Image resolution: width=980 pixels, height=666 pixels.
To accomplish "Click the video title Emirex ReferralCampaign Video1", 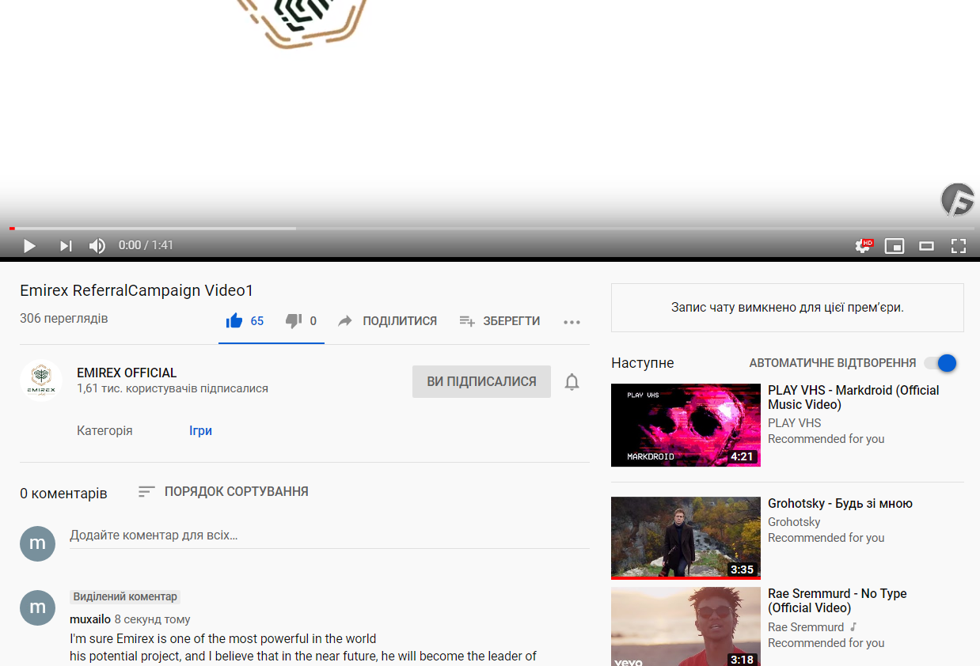I will tap(137, 290).
